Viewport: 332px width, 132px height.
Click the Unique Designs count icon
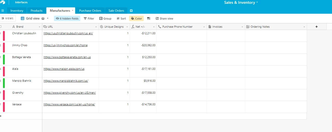click(x=102, y=27)
